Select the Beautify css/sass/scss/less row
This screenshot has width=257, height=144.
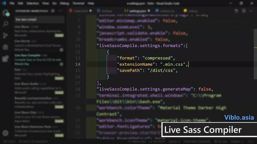coord(39,102)
